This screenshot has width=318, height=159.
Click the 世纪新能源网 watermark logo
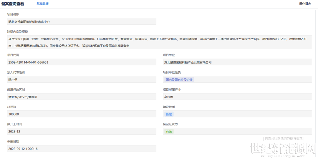[282, 149]
